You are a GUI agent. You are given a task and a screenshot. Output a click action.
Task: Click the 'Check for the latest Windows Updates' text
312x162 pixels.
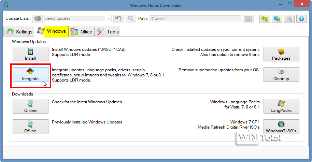pyautogui.click(x=87, y=102)
